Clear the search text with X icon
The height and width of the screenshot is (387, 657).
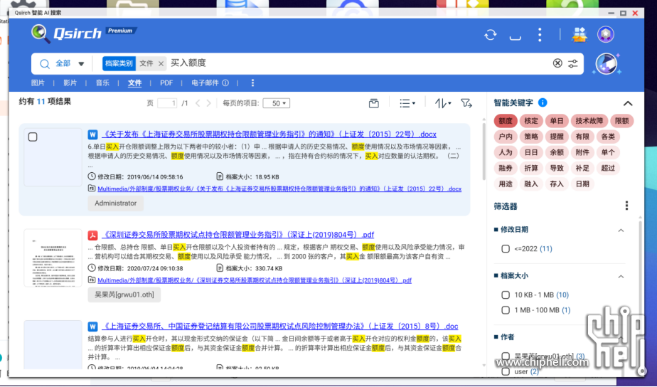(557, 63)
